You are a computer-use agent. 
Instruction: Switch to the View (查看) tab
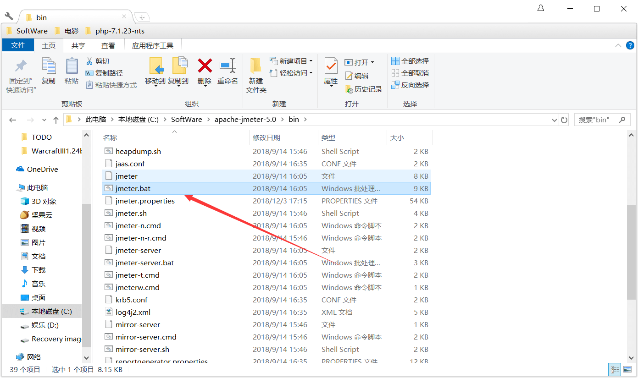tap(108, 45)
